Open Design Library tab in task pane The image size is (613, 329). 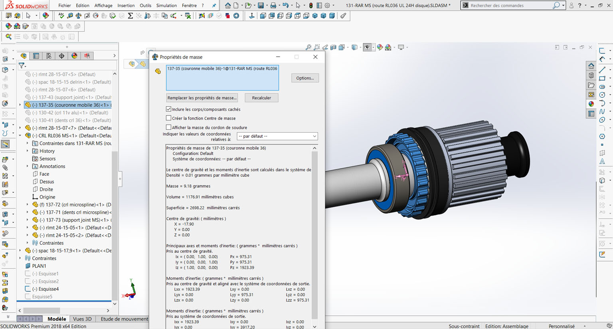[591, 75]
